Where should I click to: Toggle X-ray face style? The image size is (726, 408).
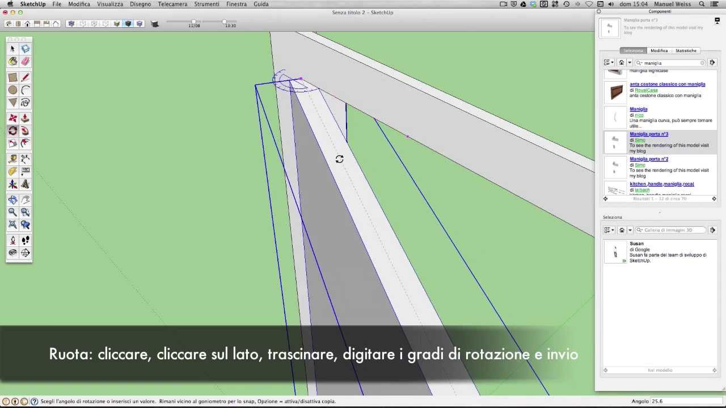point(71,24)
